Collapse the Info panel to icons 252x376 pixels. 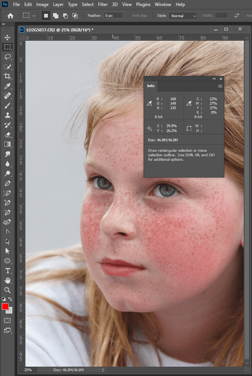point(214,78)
